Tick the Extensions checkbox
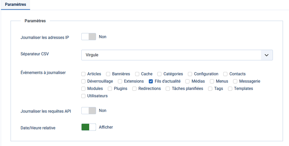 (120, 81)
